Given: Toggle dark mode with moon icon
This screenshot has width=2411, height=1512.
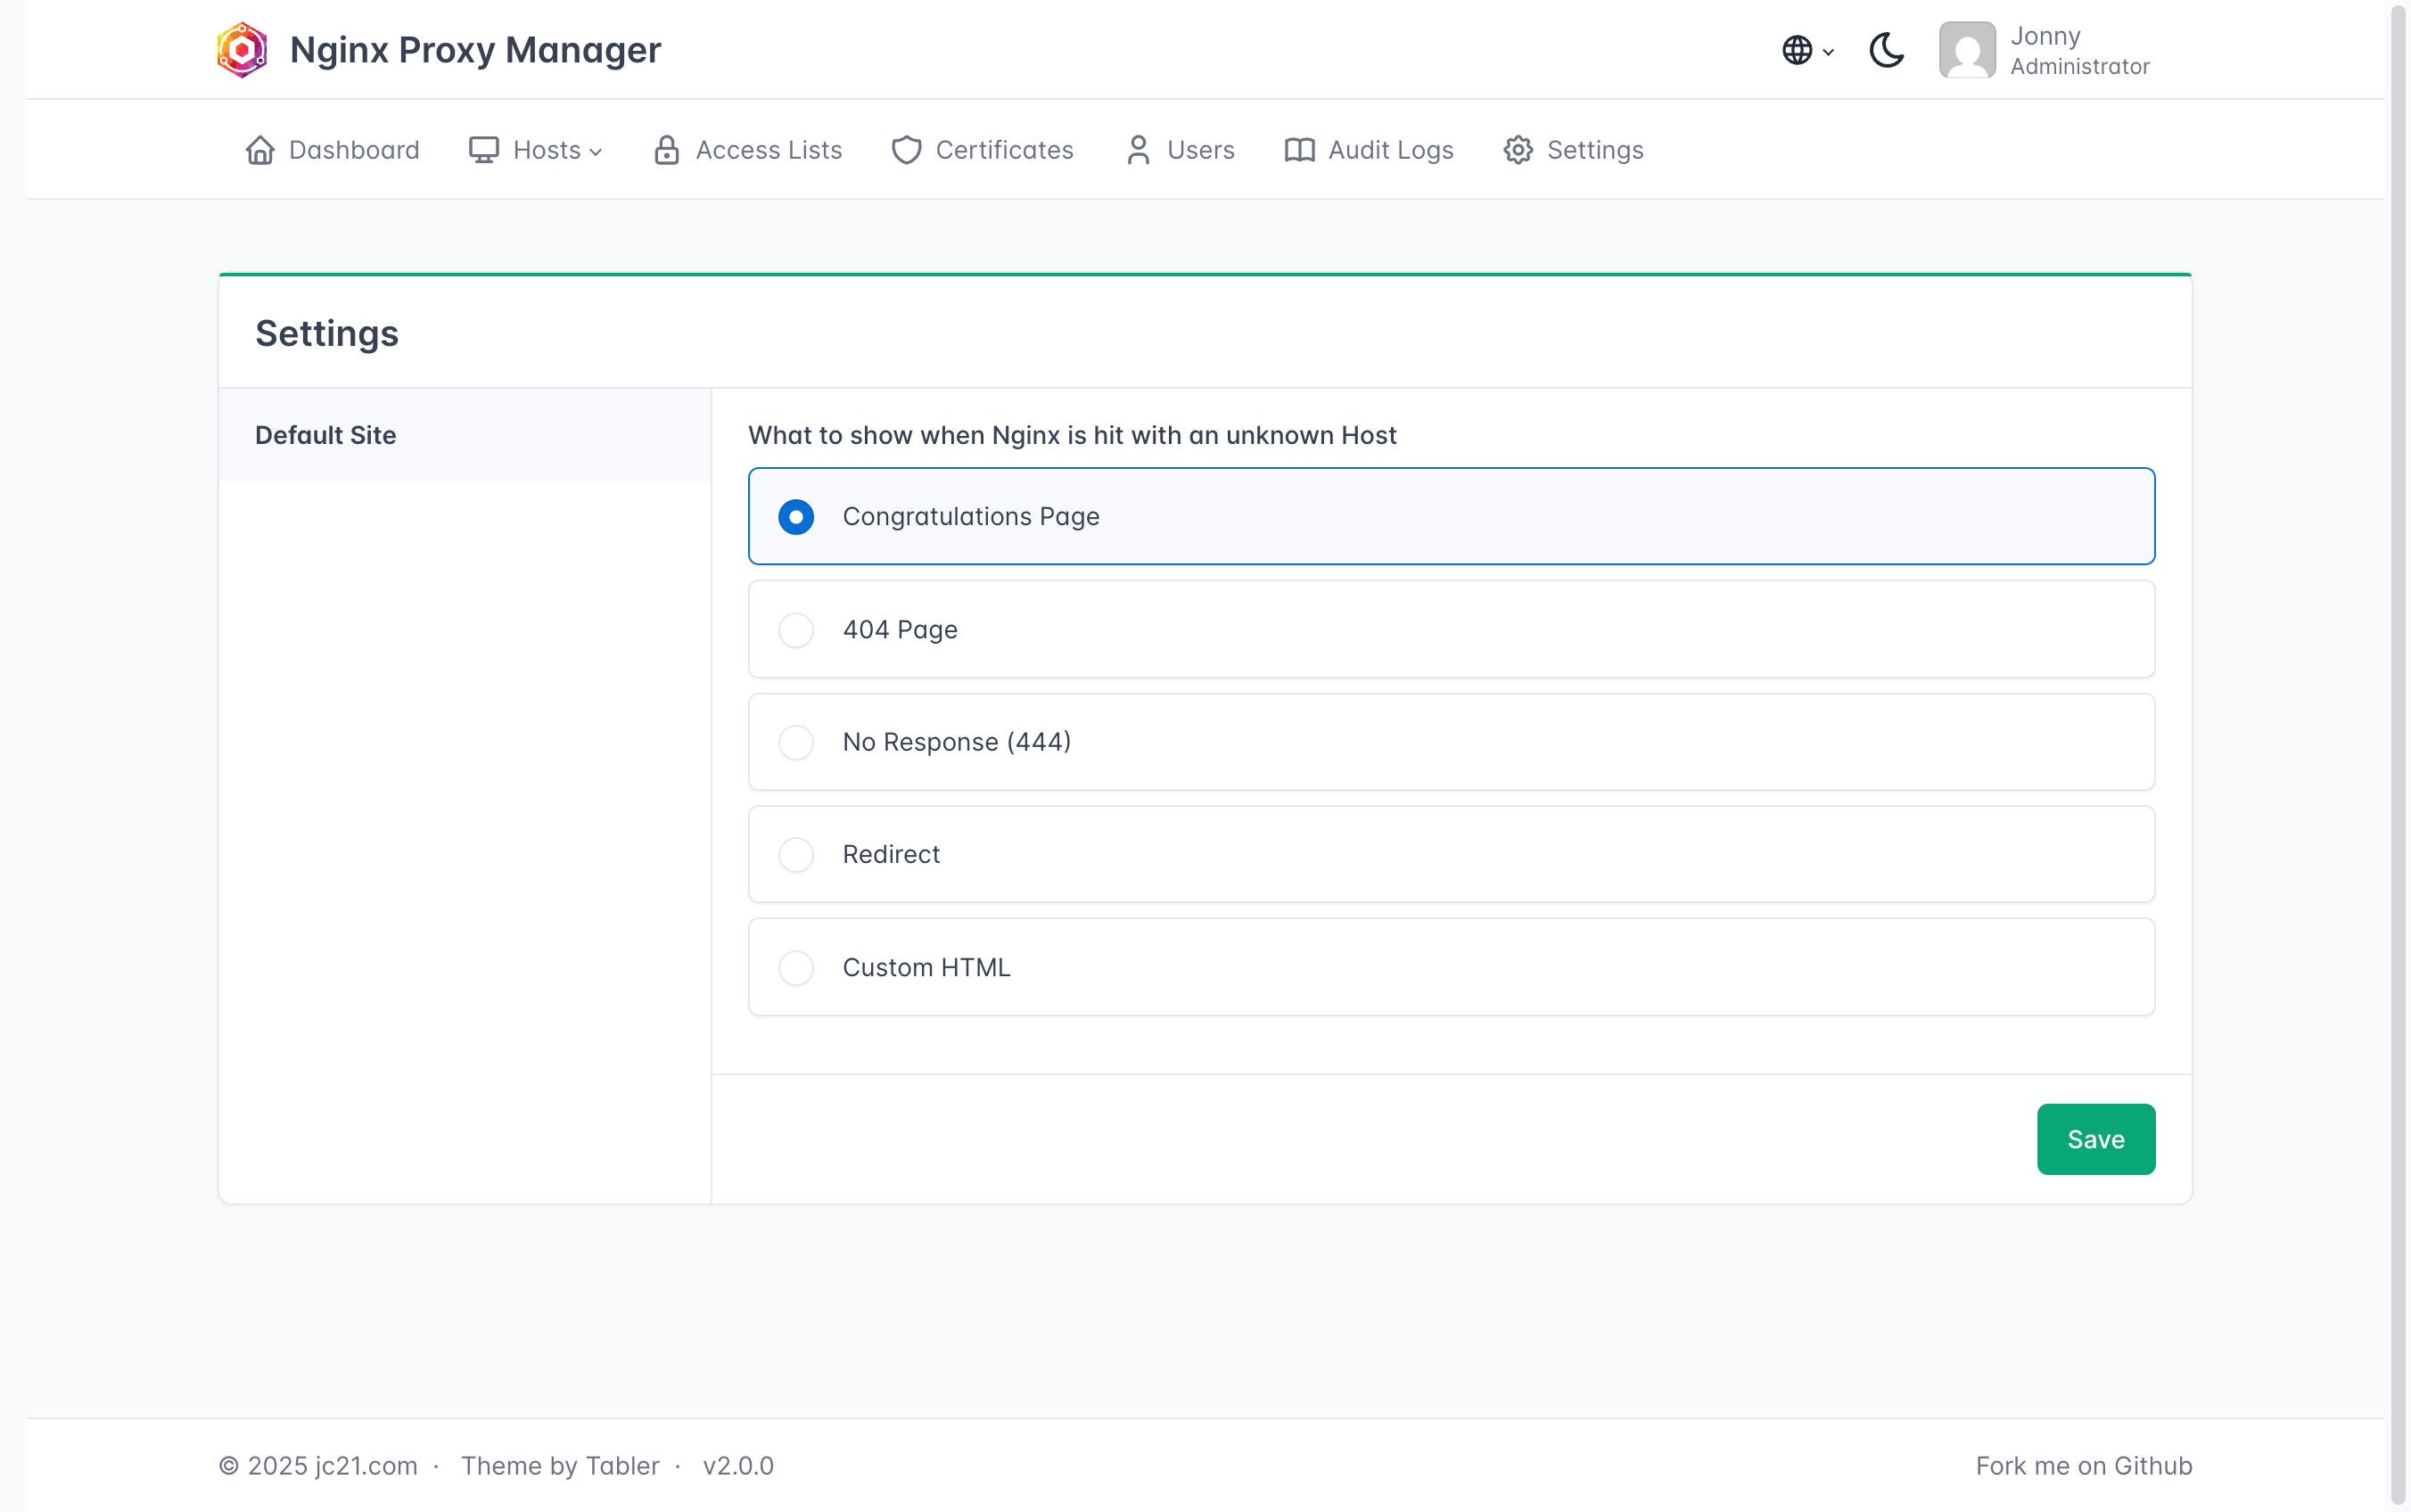Looking at the screenshot, I should point(1886,50).
